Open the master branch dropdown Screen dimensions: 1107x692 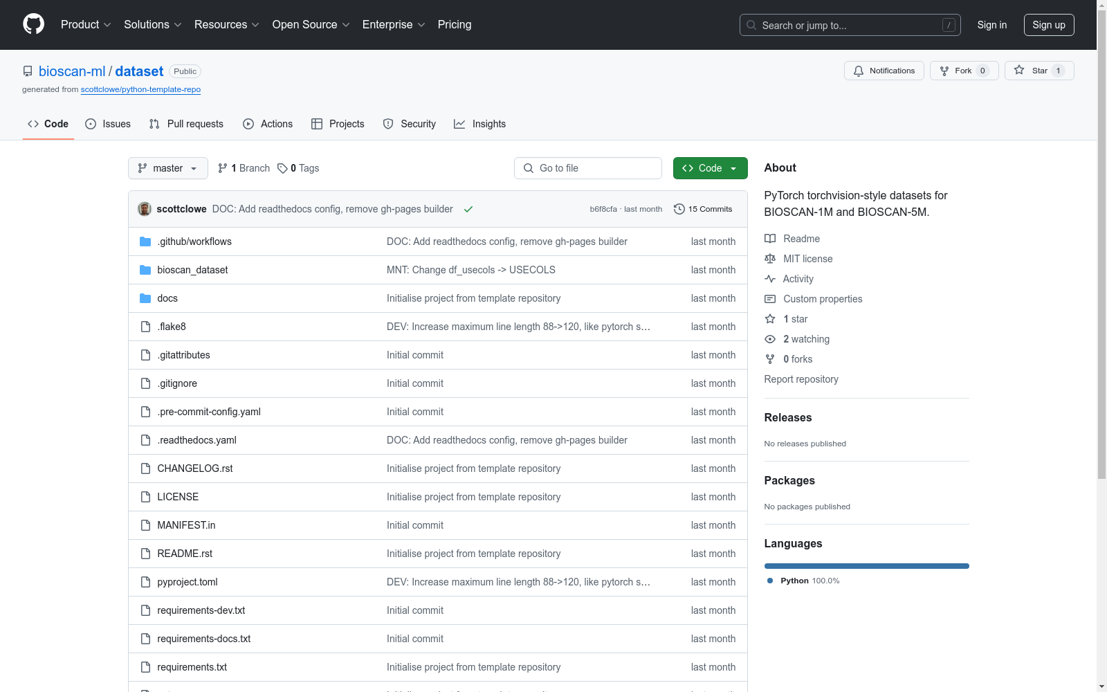tap(168, 168)
